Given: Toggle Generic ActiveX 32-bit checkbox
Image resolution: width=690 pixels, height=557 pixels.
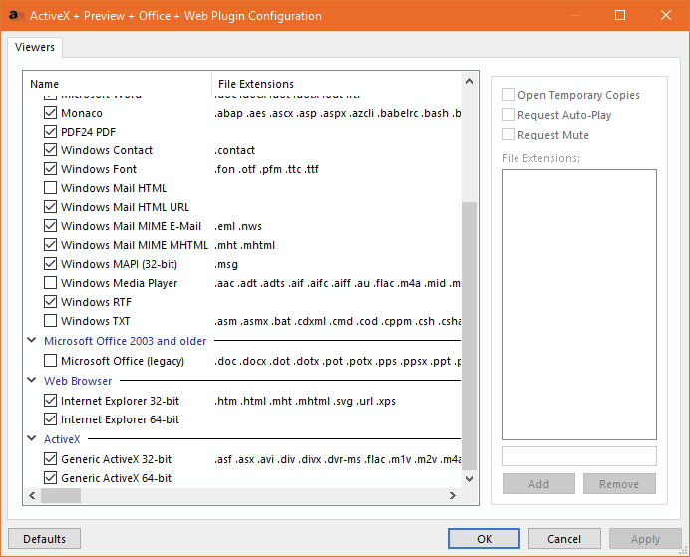Looking at the screenshot, I should pyautogui.click(x=50, y=459).
